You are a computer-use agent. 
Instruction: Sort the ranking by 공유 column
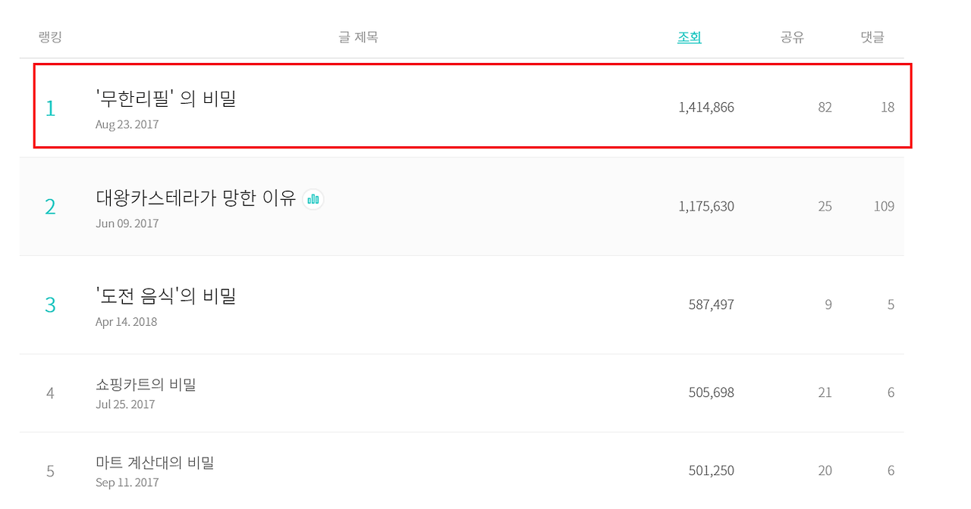(x=792, y=37)
